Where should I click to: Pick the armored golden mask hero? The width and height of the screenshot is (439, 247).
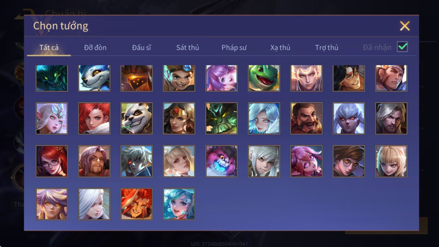tap(137, 78)
